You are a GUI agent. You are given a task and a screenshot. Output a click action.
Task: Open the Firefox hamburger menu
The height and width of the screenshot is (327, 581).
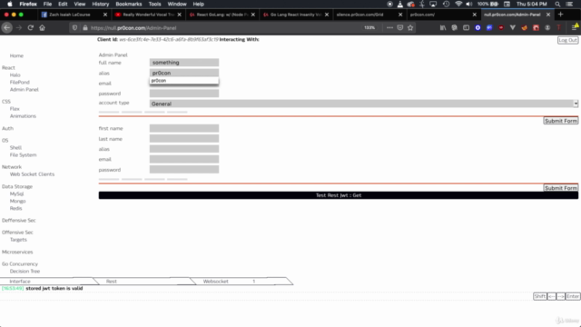tap(575, 28)
